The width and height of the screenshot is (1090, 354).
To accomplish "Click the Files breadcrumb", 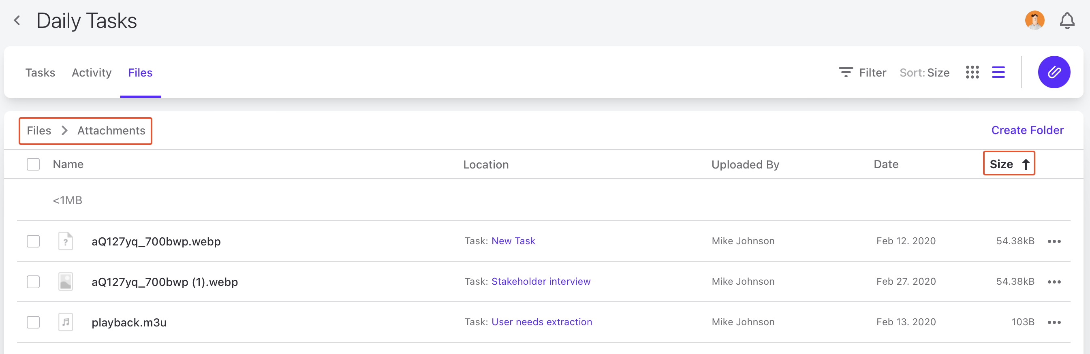I will coord(39,131).
